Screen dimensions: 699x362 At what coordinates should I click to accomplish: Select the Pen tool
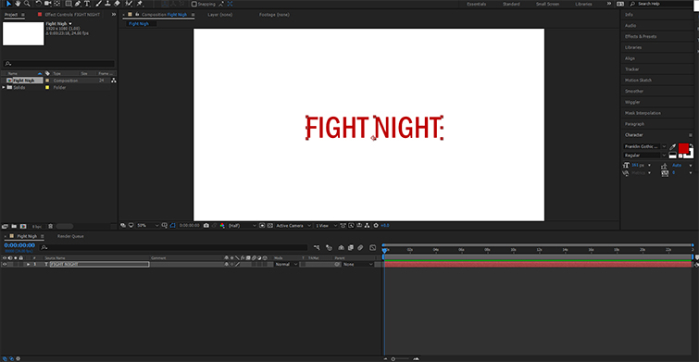point(78,4)
